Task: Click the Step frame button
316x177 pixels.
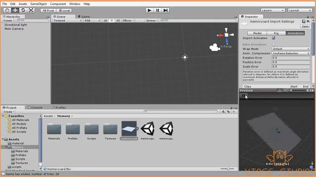Action: click(x=165, y=10)
